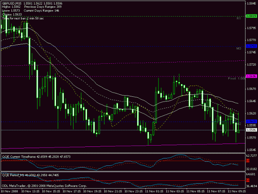Select the 'Low= 1.5573' label

coord(11,11)
